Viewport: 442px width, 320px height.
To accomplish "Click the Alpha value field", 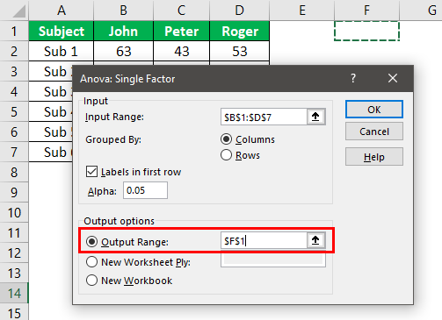I will point(145,190).
